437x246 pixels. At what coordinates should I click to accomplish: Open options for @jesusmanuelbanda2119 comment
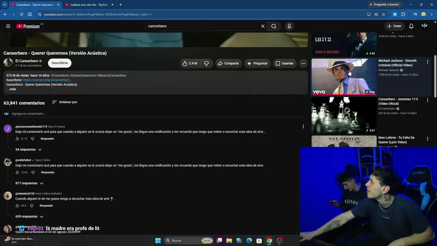coord(303,126)
